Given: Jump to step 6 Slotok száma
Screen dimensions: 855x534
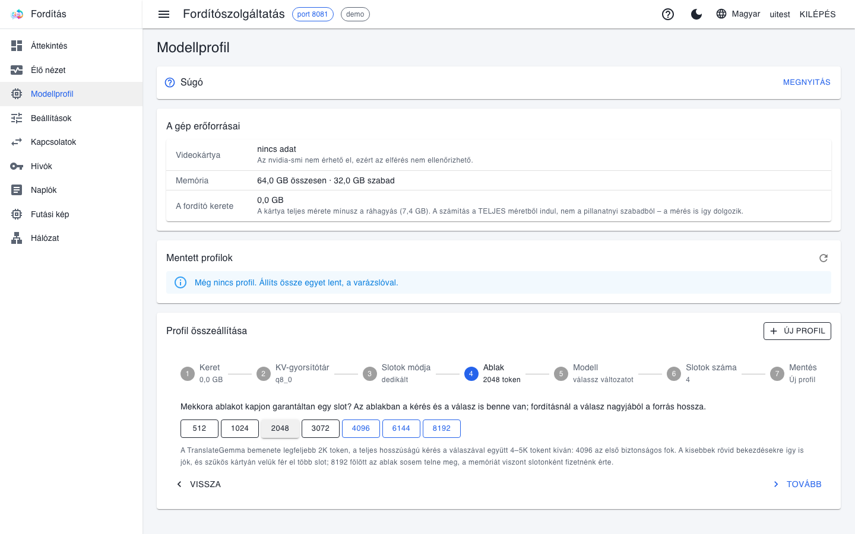Looking at the screenshot, I should point(702,374).
